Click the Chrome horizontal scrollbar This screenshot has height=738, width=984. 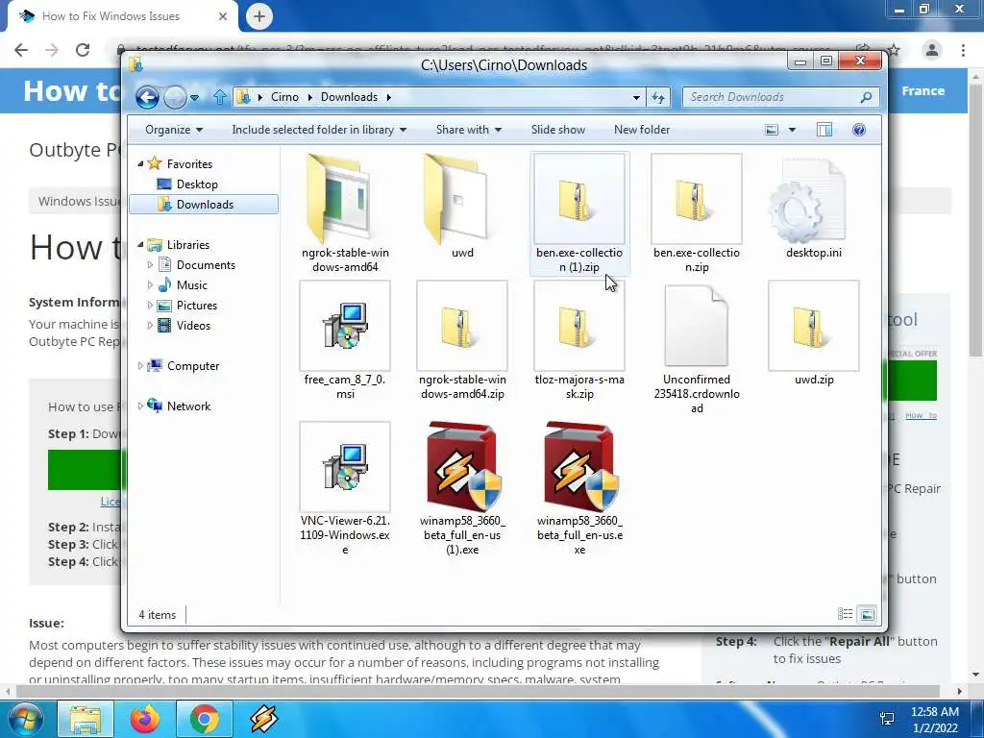(x=480, y=691)
